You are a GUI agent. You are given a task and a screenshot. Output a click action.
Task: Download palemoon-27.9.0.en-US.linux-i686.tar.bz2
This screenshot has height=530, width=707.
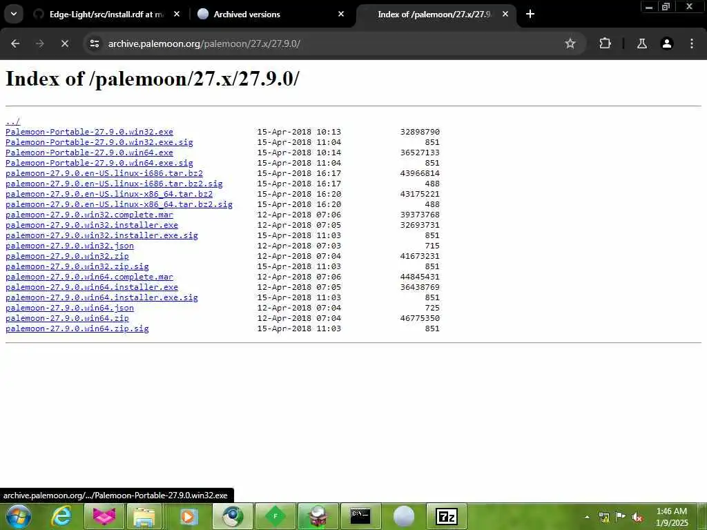tap(104, 173)
